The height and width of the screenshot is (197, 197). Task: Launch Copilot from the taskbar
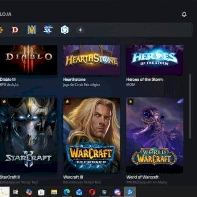29,192
